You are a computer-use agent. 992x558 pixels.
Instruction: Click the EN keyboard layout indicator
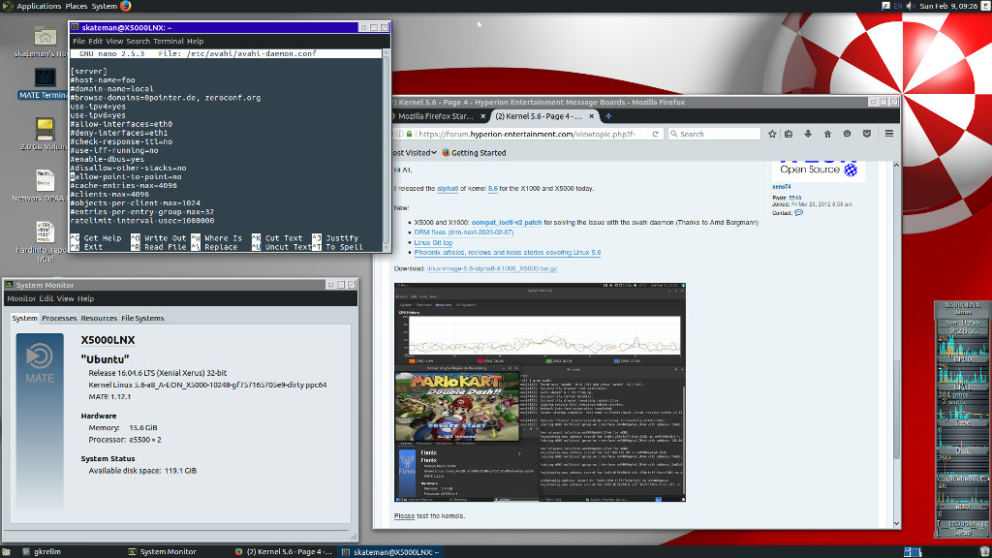click(898, 6)
